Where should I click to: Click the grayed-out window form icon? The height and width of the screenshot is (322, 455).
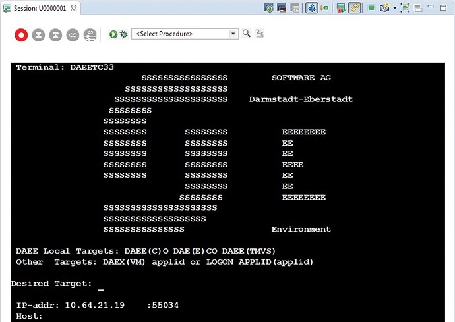click(295, 8)
